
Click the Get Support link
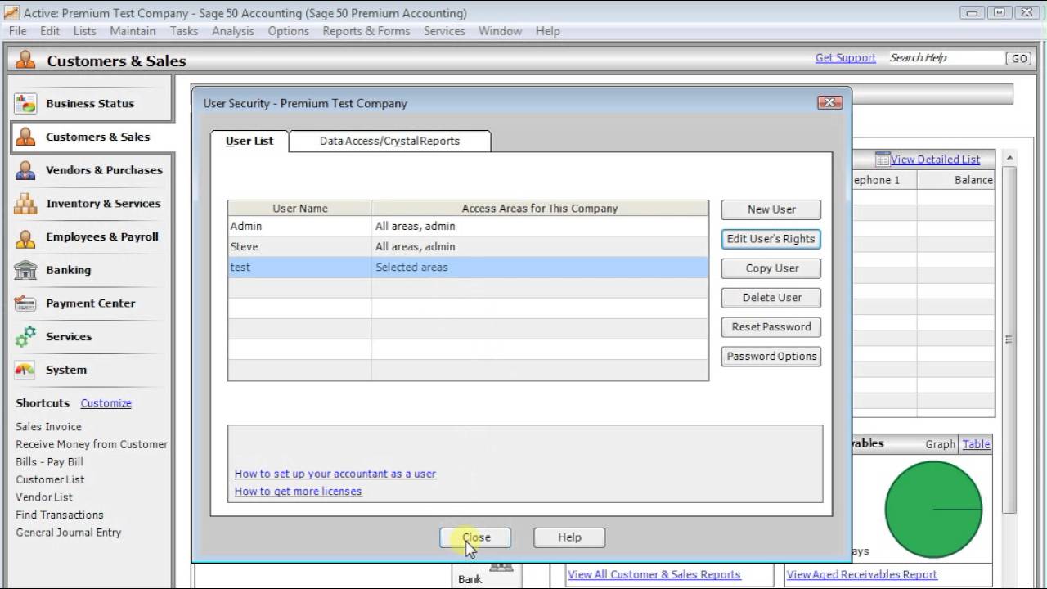click(x=846, y=58)
